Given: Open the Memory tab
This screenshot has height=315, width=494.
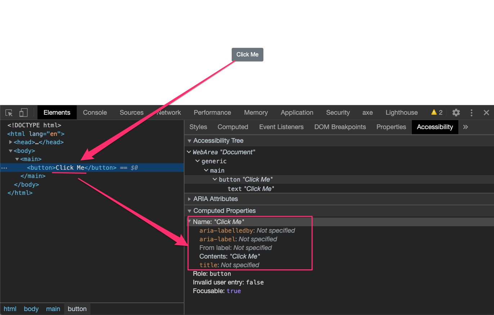Looking at the screenshot, I should tap(256, 113).
